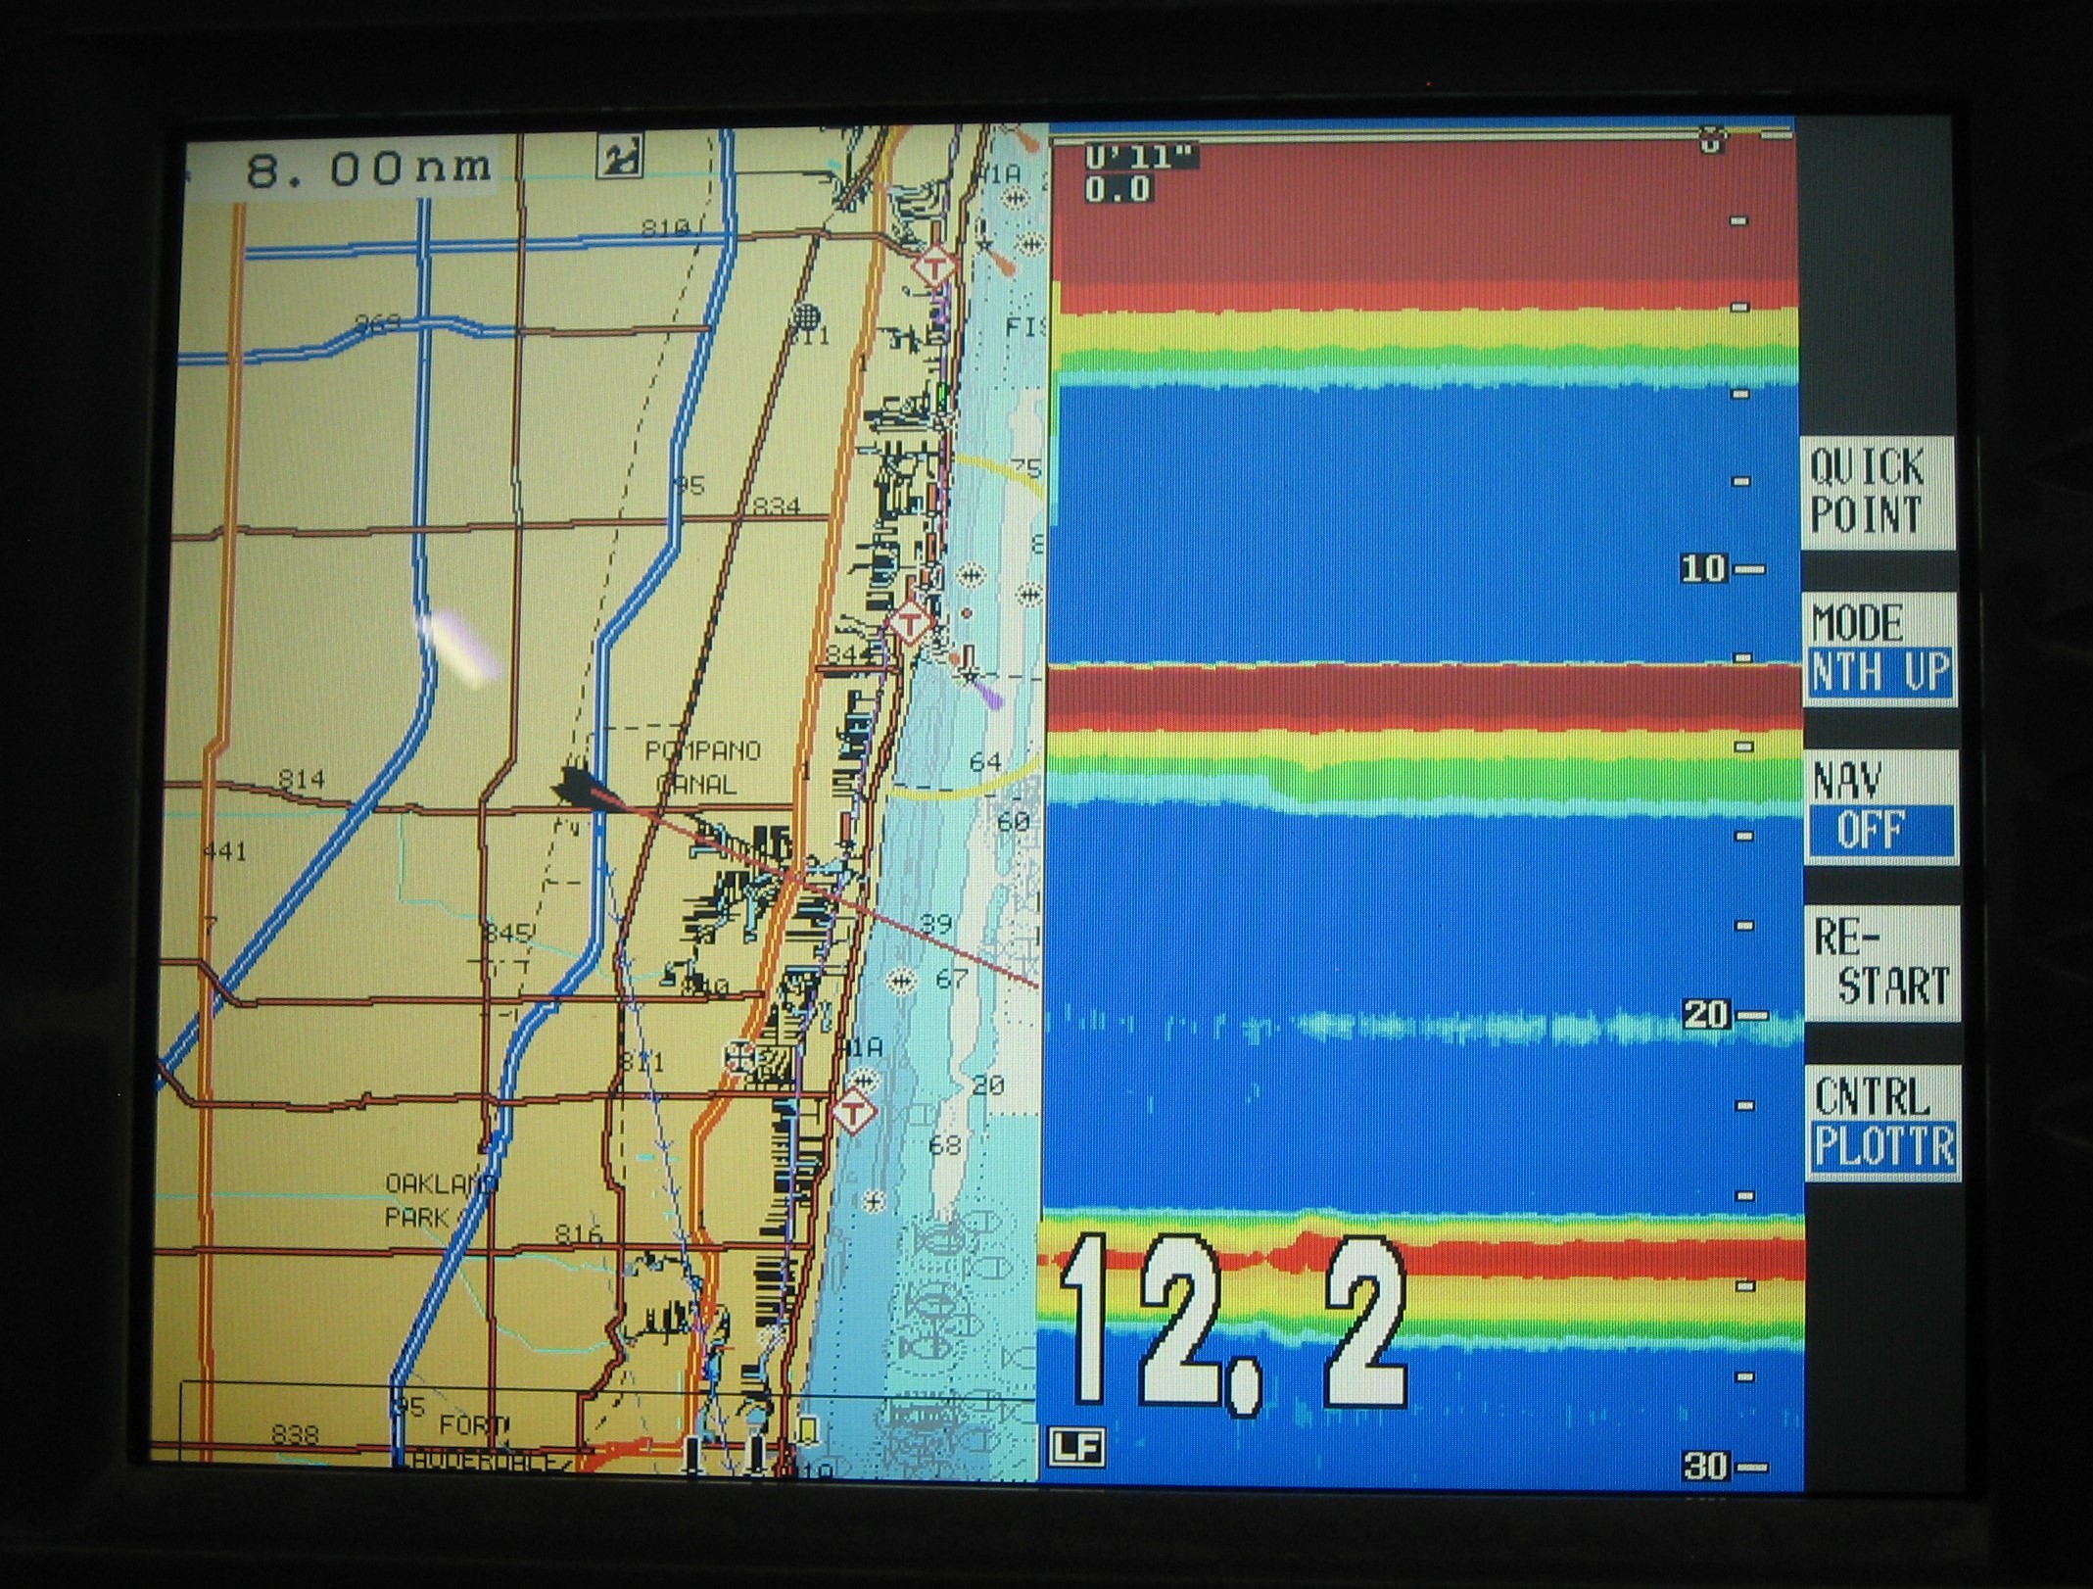This screenshot has width=2093, height=1589.
Task: Click the Pompano Canal label on the chart
Action: tap(701, 767)
